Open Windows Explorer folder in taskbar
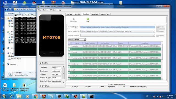Viewport: 176px width, 99px height. pyautogui.click(x=19, y=97)
